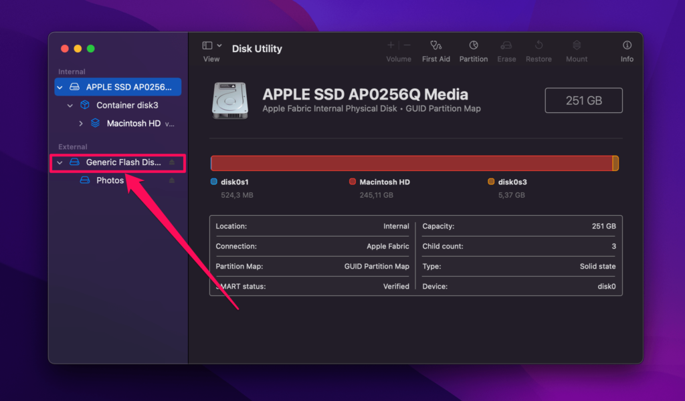Screen dimensions: 685x401
Task: Eject the Generic Flash Disk
Action: tap(172, 162)
